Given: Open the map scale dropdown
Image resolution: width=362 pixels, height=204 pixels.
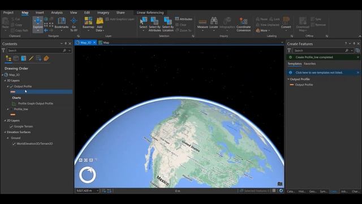Looking at the screenshot, I should (97, 191).
